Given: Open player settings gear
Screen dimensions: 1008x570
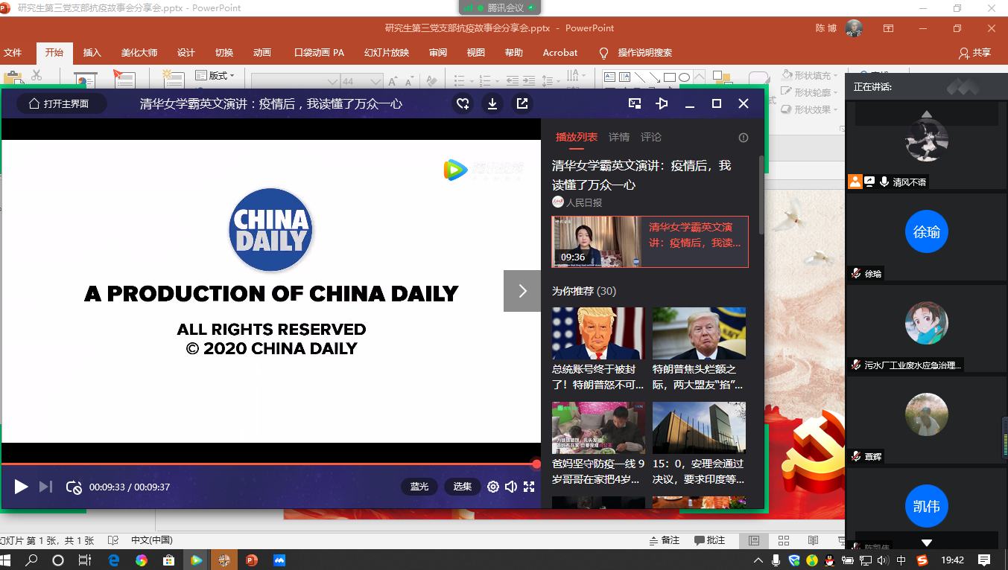Looking at the screenshot, I should tap(492, 487).
